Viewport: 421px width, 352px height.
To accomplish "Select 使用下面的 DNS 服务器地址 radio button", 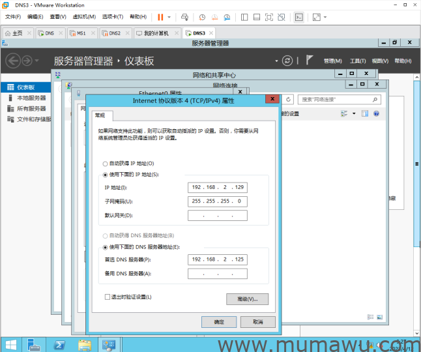I will point(106,247).
